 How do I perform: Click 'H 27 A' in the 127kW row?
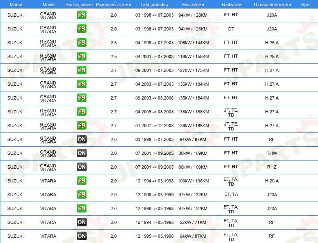272,70
